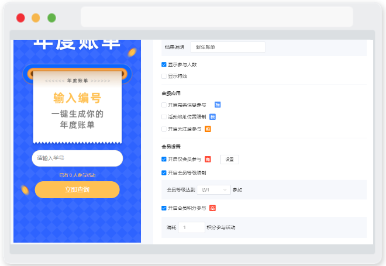Viewport: 386px width, 266px height.
Task: Click 积分参与活动 label text
Action: 221,227
